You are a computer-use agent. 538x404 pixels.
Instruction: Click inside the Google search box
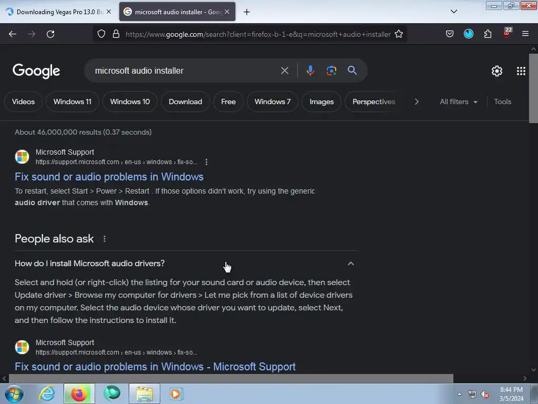[185, 70]
